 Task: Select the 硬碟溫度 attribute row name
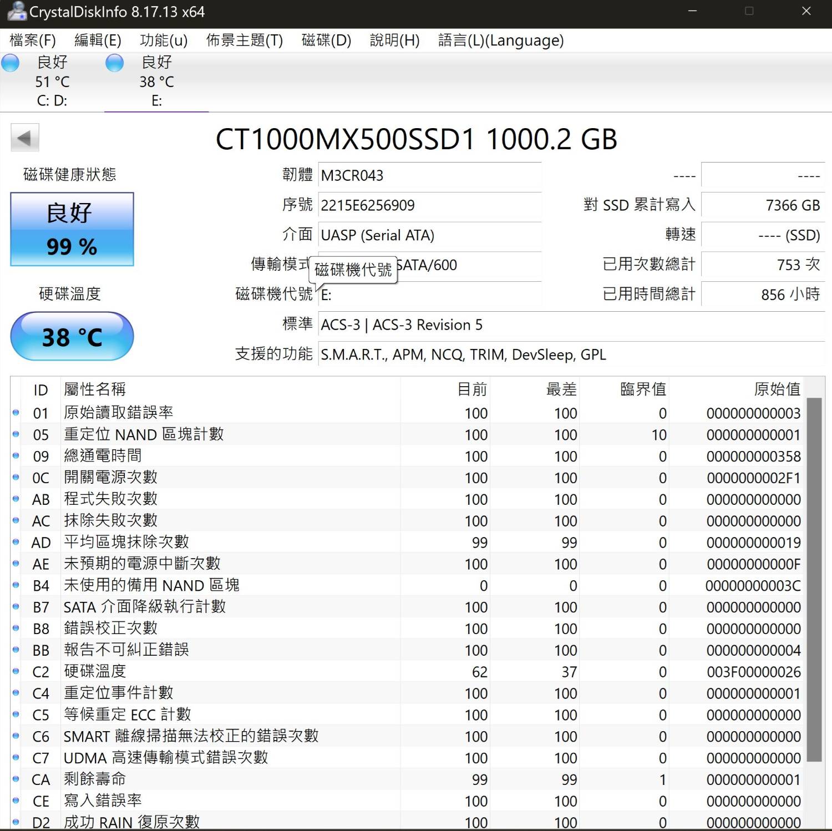click(95, 671)
